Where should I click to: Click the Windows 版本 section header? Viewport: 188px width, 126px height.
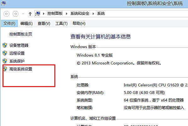click(x=83, y=47)
